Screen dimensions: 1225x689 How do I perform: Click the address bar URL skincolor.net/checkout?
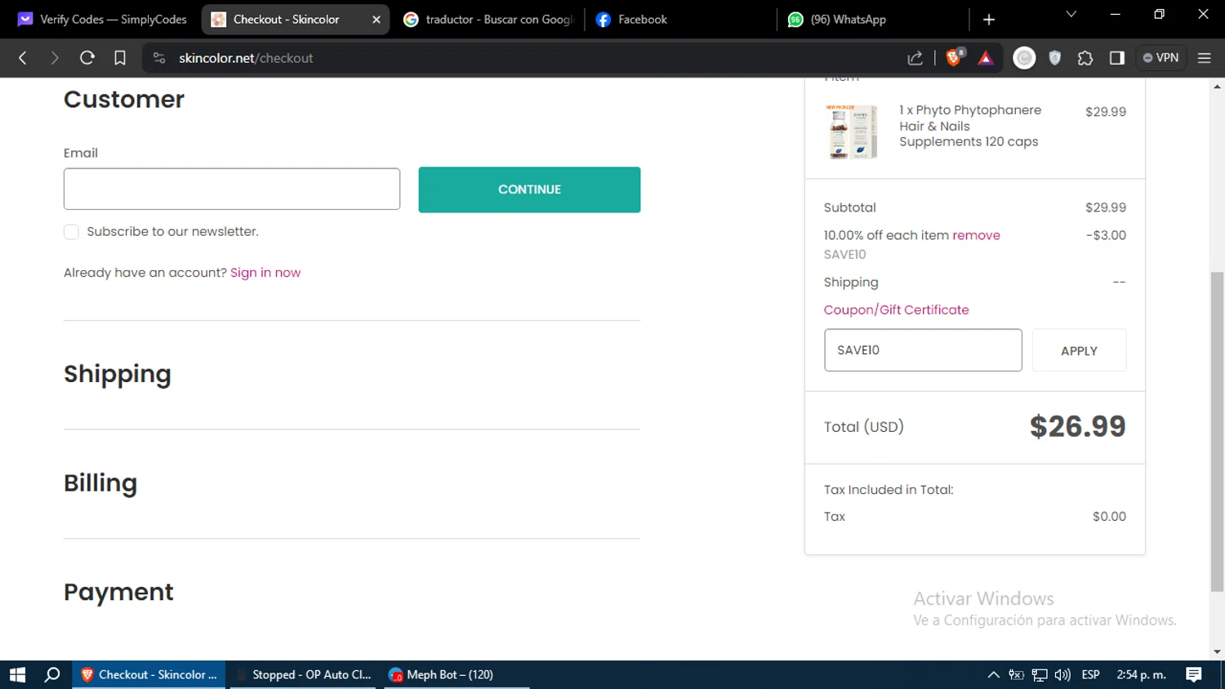[x=246, y=58]
